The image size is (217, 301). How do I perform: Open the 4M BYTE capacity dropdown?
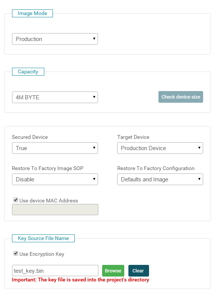coord(55,97)
